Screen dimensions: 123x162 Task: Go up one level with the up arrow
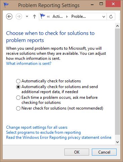tap(35, 16)
